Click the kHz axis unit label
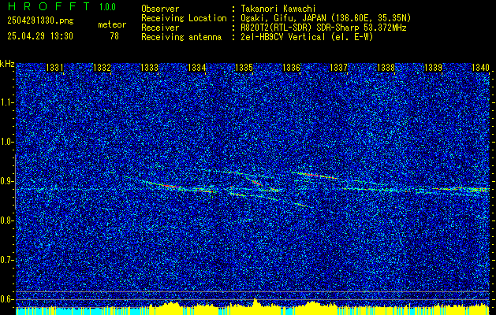Screen dimensions: 496x315 7,64
